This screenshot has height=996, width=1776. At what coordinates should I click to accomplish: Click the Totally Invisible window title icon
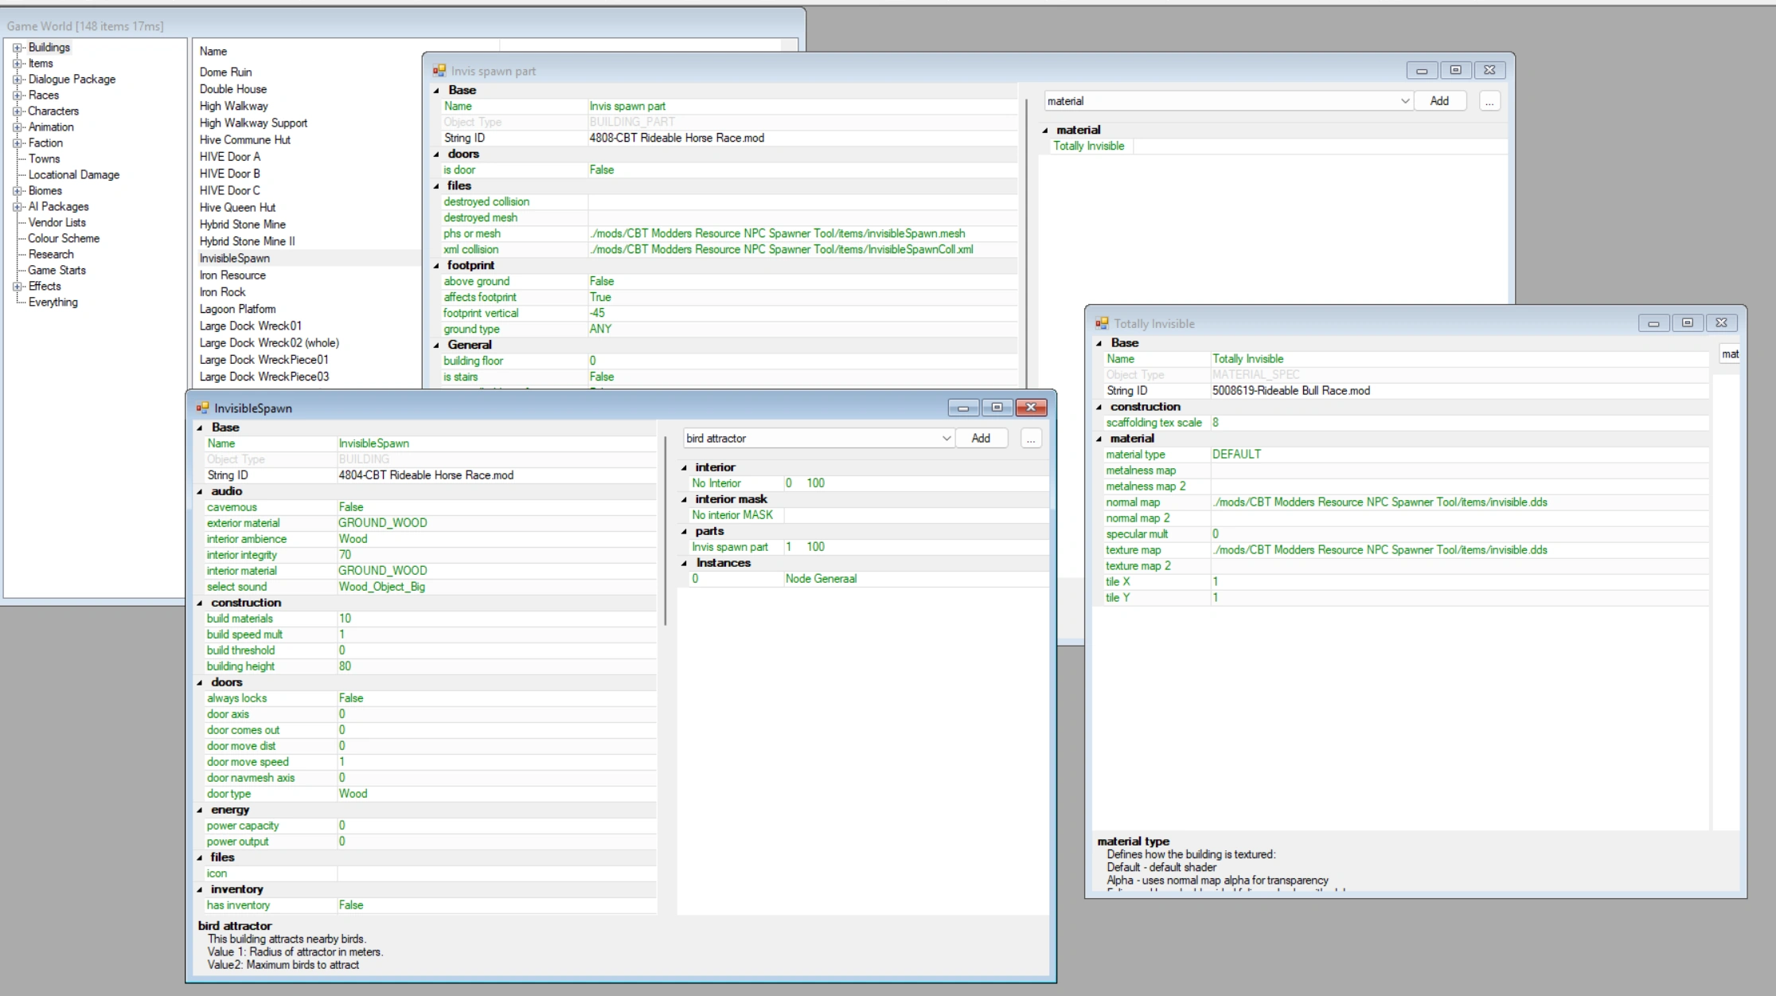(x=1102, y=323)
